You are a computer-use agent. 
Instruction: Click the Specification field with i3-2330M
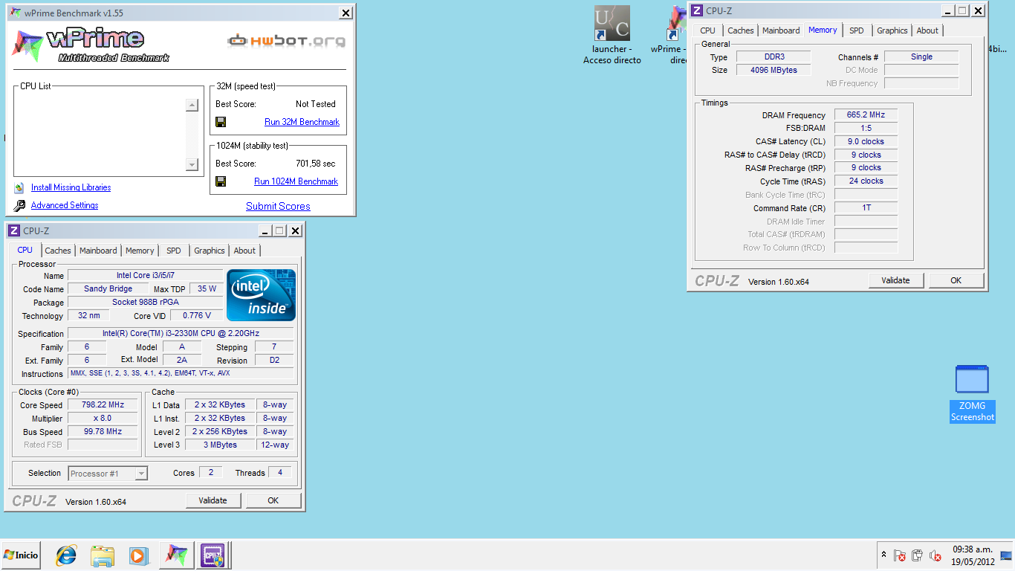[x=181, y=334]
